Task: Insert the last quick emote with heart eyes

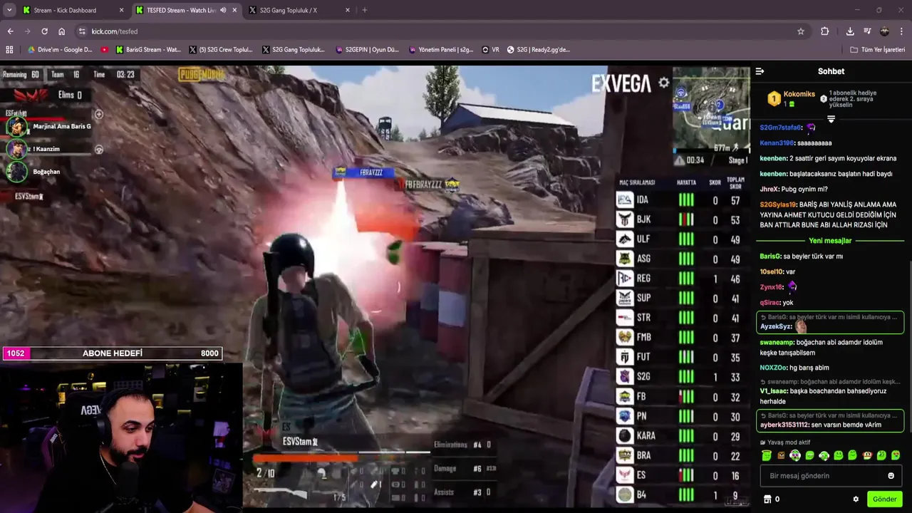Action: click(x=896, y=455)
